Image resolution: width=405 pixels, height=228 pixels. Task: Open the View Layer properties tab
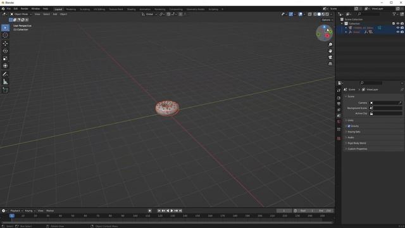coord(339,110)
